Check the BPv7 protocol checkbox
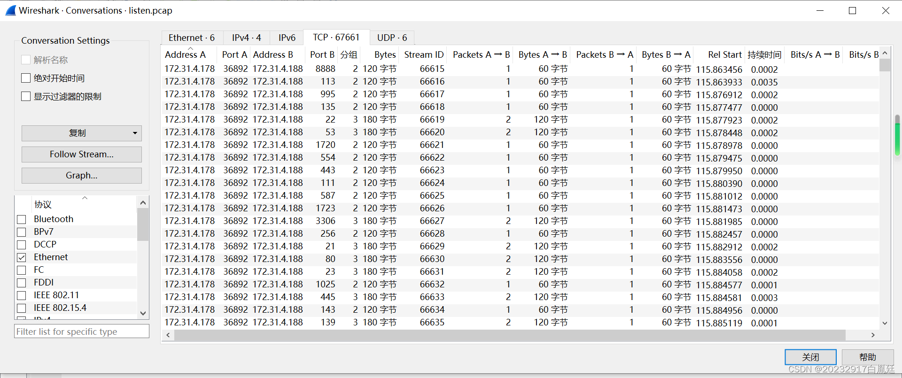Screen dimensions: 902x378 21,232
